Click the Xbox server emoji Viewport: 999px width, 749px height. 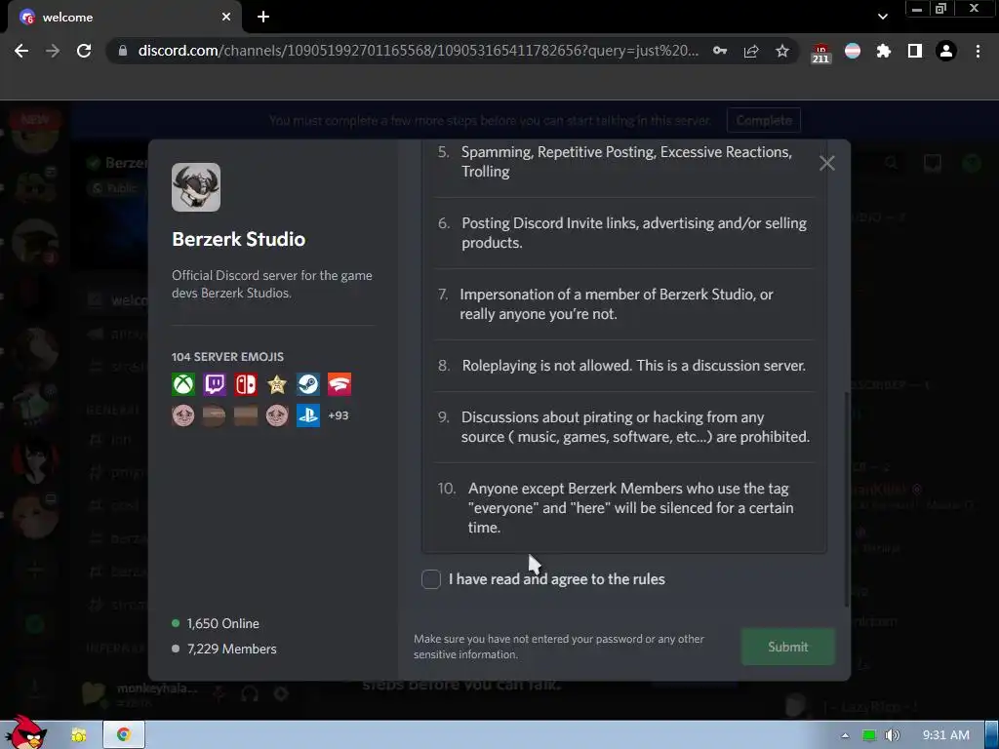click(183, 384)
